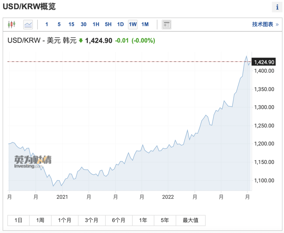Choose the 30 minute interval
The height and width of the screenshot is (233, 284).
[x=84, y=24]
